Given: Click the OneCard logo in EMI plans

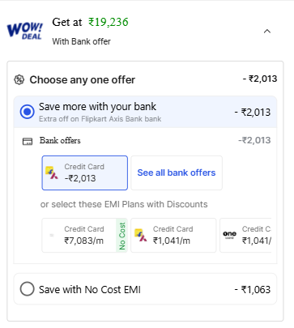Looking at the screenshot, I should 230,235.
